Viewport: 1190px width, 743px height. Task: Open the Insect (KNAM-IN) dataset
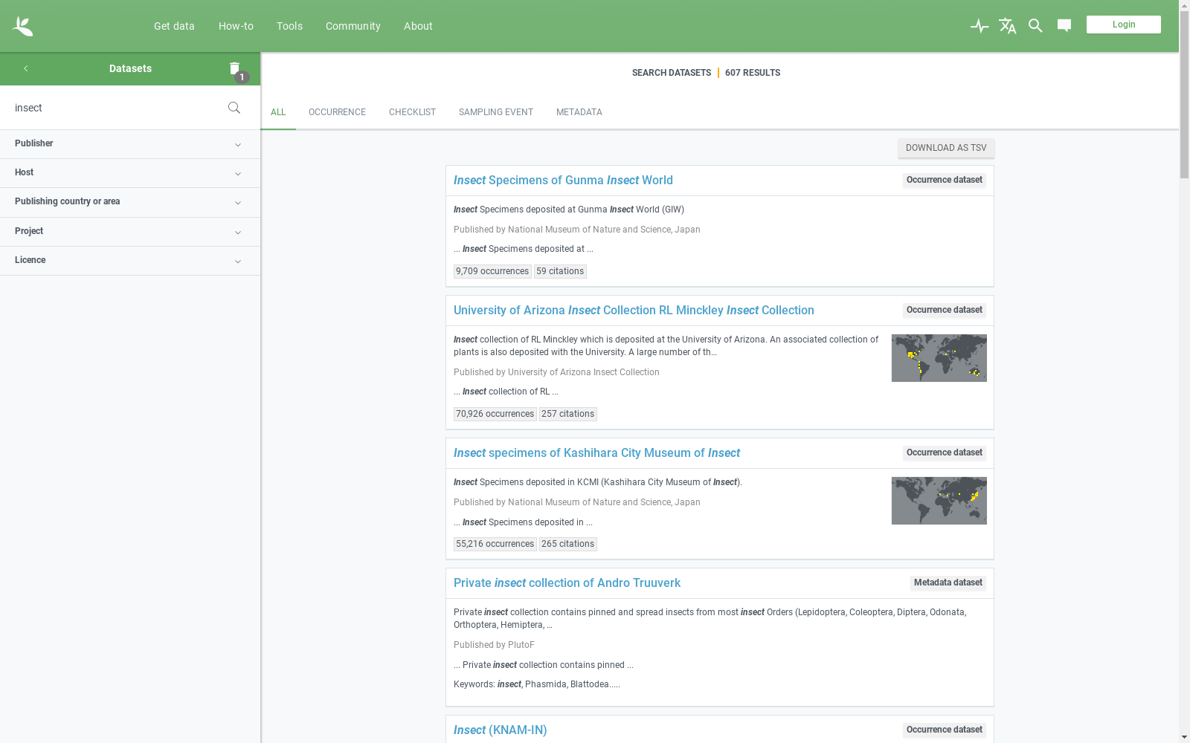pos(500,730)
